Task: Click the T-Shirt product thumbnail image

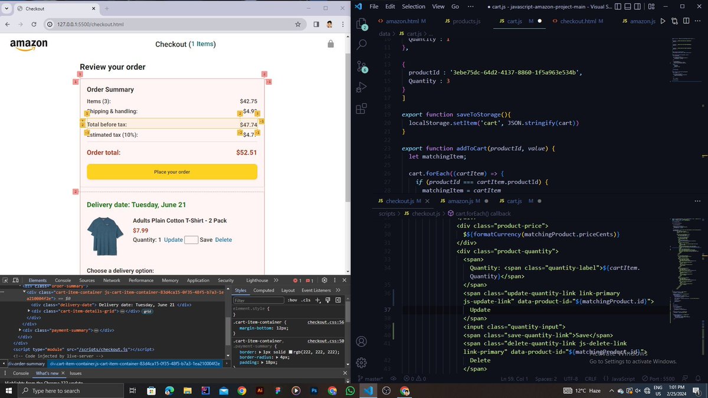Action: 106,235
